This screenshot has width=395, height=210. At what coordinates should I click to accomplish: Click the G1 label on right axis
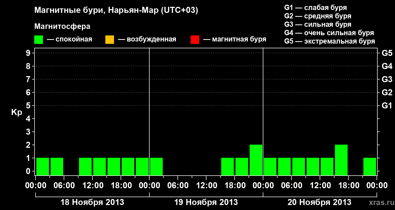click(387, 106)
